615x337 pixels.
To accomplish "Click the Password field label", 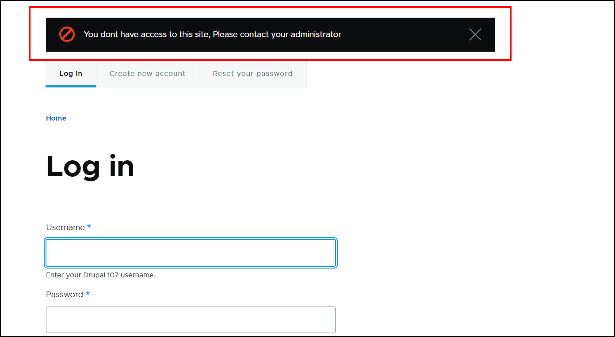I will pyautogui.click(x=64, y=294).
